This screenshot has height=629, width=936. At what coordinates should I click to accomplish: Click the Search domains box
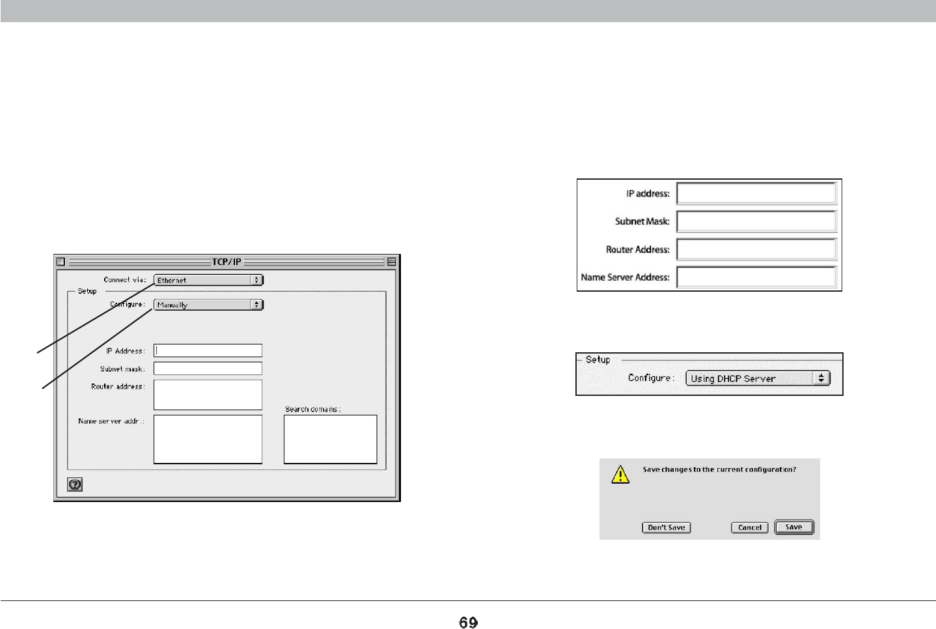(x=331, y=440)
